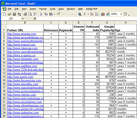Sort Descending with the Z-A icon

97,14
